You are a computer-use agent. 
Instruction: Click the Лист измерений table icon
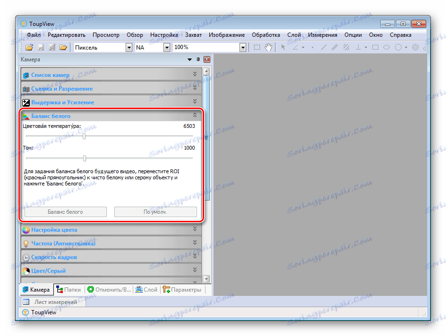(26, 302)
